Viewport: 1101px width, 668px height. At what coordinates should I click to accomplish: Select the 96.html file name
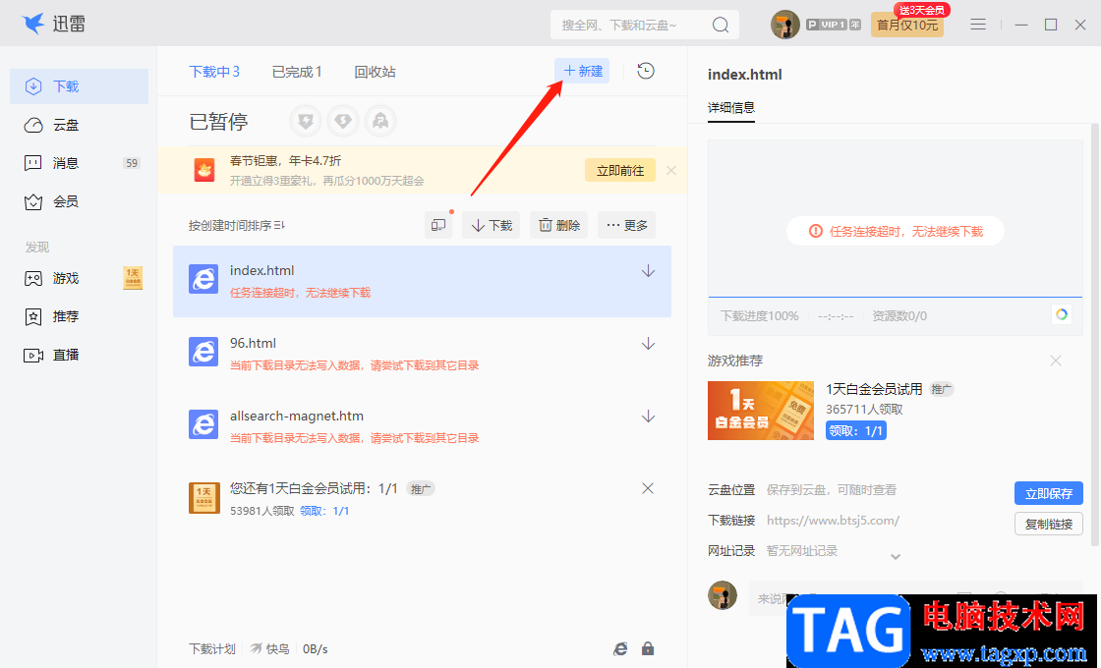click(253, 343)
